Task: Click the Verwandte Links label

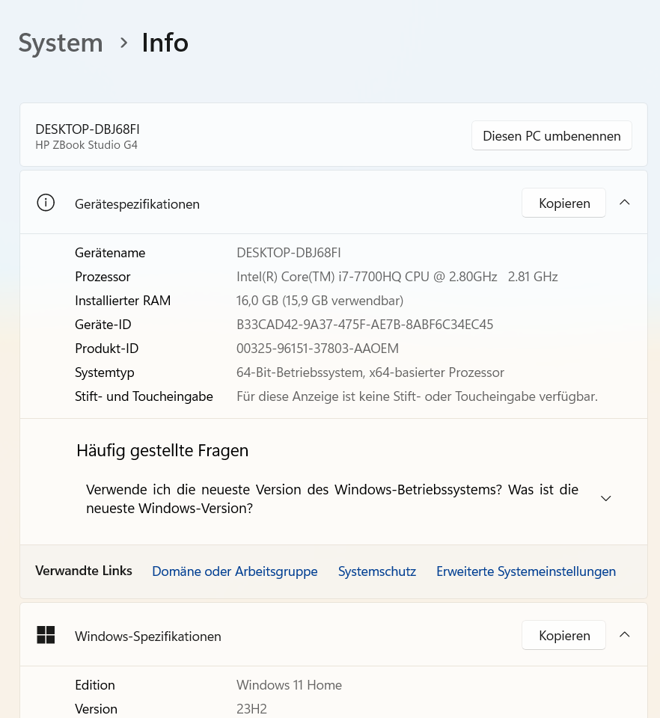Action: click(x=84, y=571)
